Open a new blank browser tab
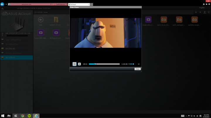The image size is (211, 118). [91, 4]
